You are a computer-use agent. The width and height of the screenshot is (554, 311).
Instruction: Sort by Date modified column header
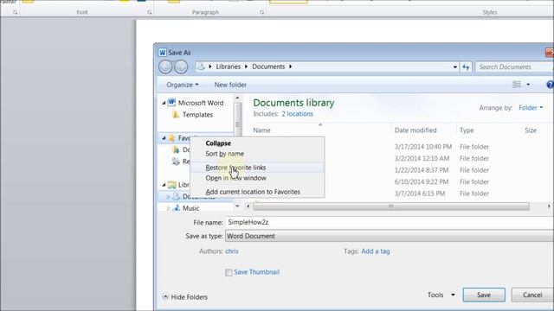click(x=415, y=130)
